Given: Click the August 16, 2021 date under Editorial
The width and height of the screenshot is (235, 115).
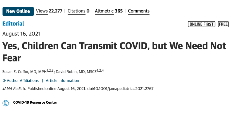Looking at the screenshot, I should (x=21, y=34).
